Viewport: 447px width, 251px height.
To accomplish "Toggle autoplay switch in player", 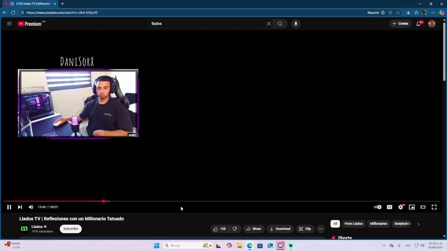I will 378,207.
